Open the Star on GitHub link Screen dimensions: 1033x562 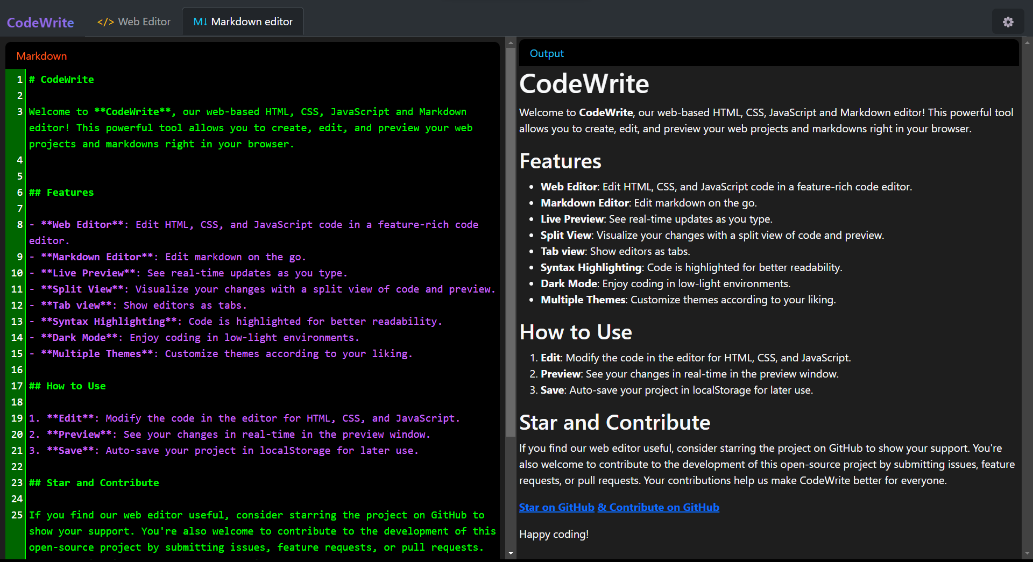[557, 507]
